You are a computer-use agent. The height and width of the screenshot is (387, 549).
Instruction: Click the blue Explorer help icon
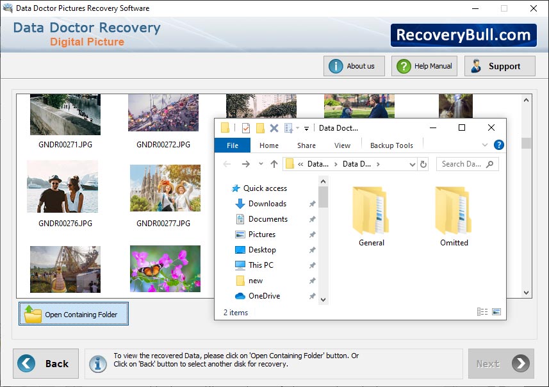(x=499, y=145)
